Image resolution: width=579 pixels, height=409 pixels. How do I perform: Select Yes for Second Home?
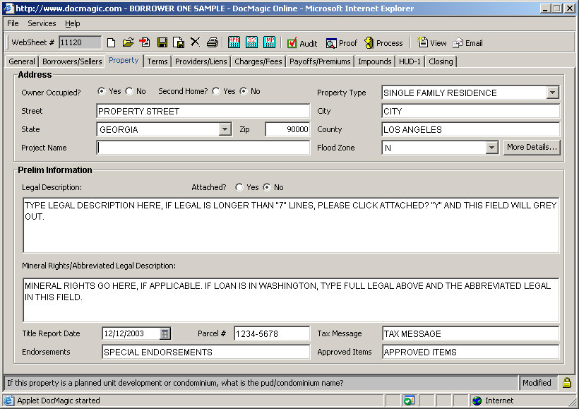tap(216, 91)
